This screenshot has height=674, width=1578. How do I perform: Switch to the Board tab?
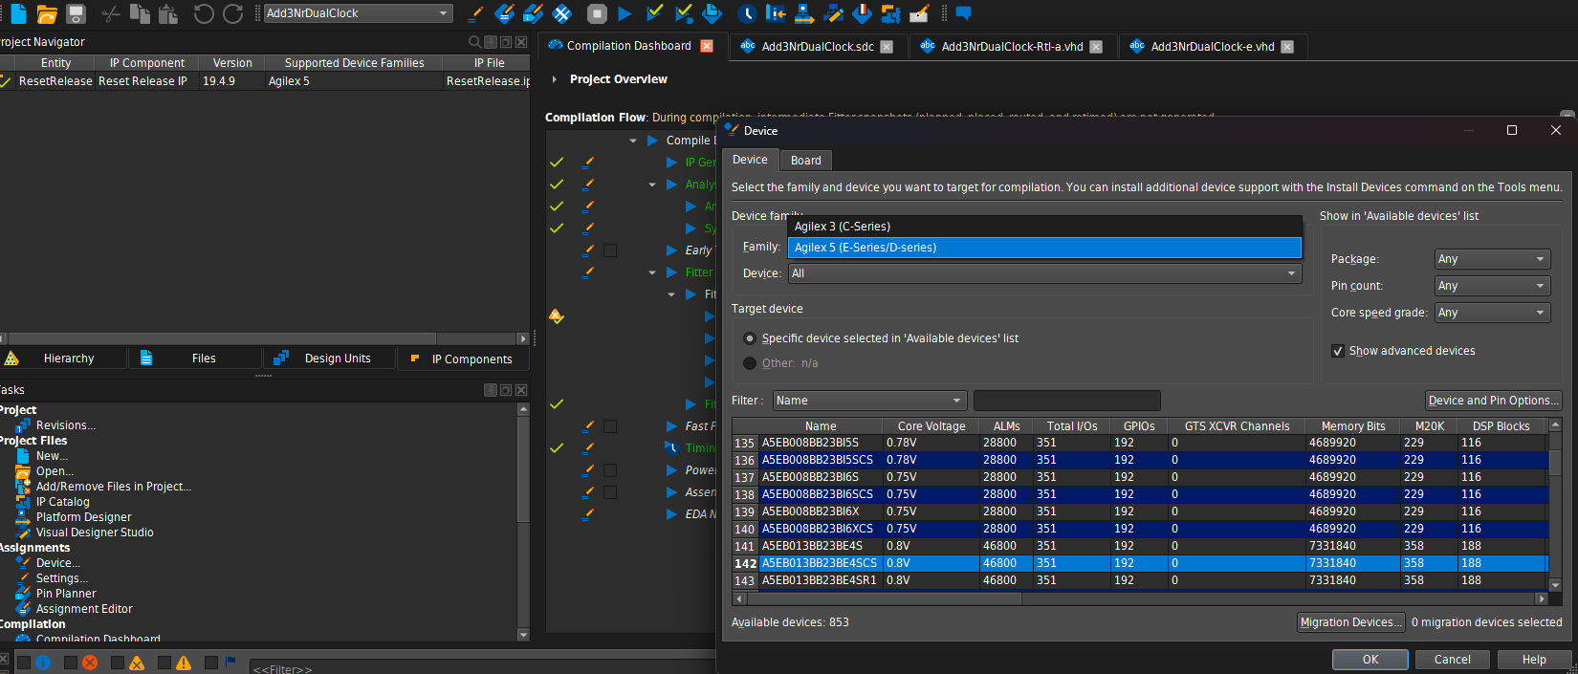pyautogui.click(x=805, y=161)
